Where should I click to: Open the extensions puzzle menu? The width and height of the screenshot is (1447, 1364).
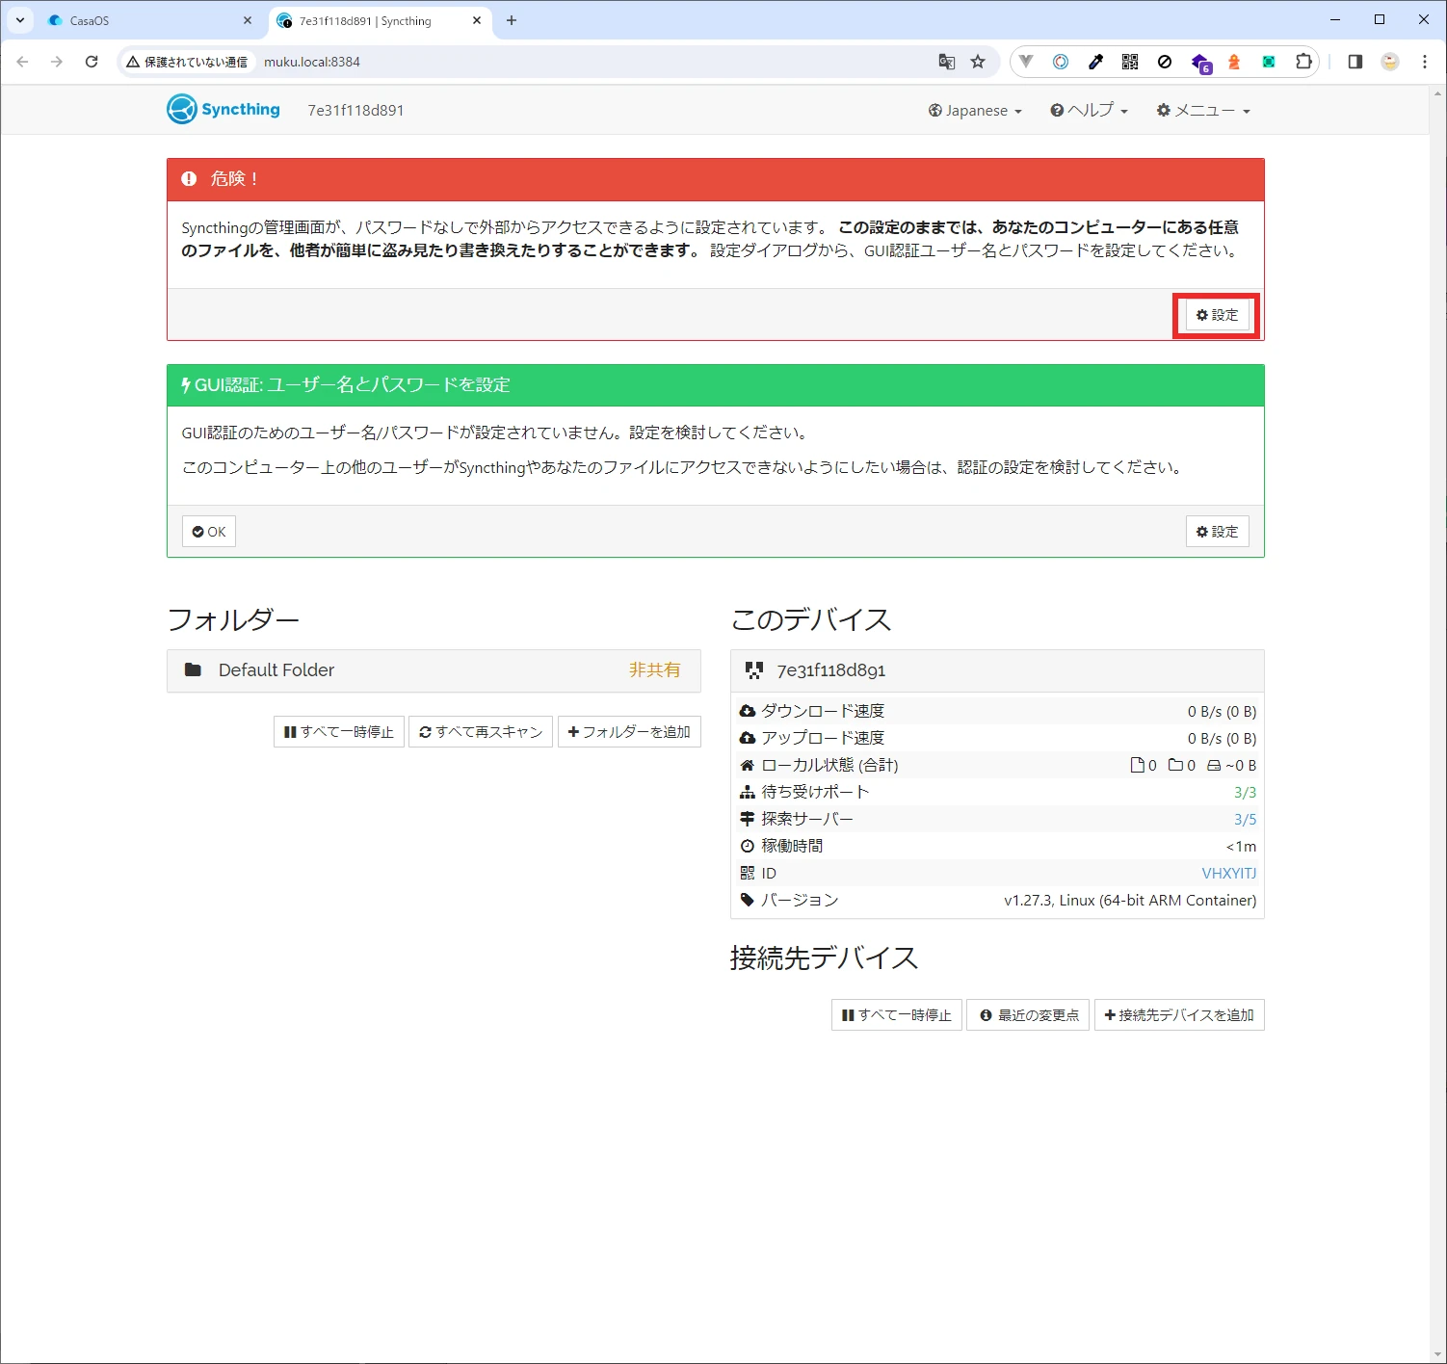click(x=1303, y=62)
